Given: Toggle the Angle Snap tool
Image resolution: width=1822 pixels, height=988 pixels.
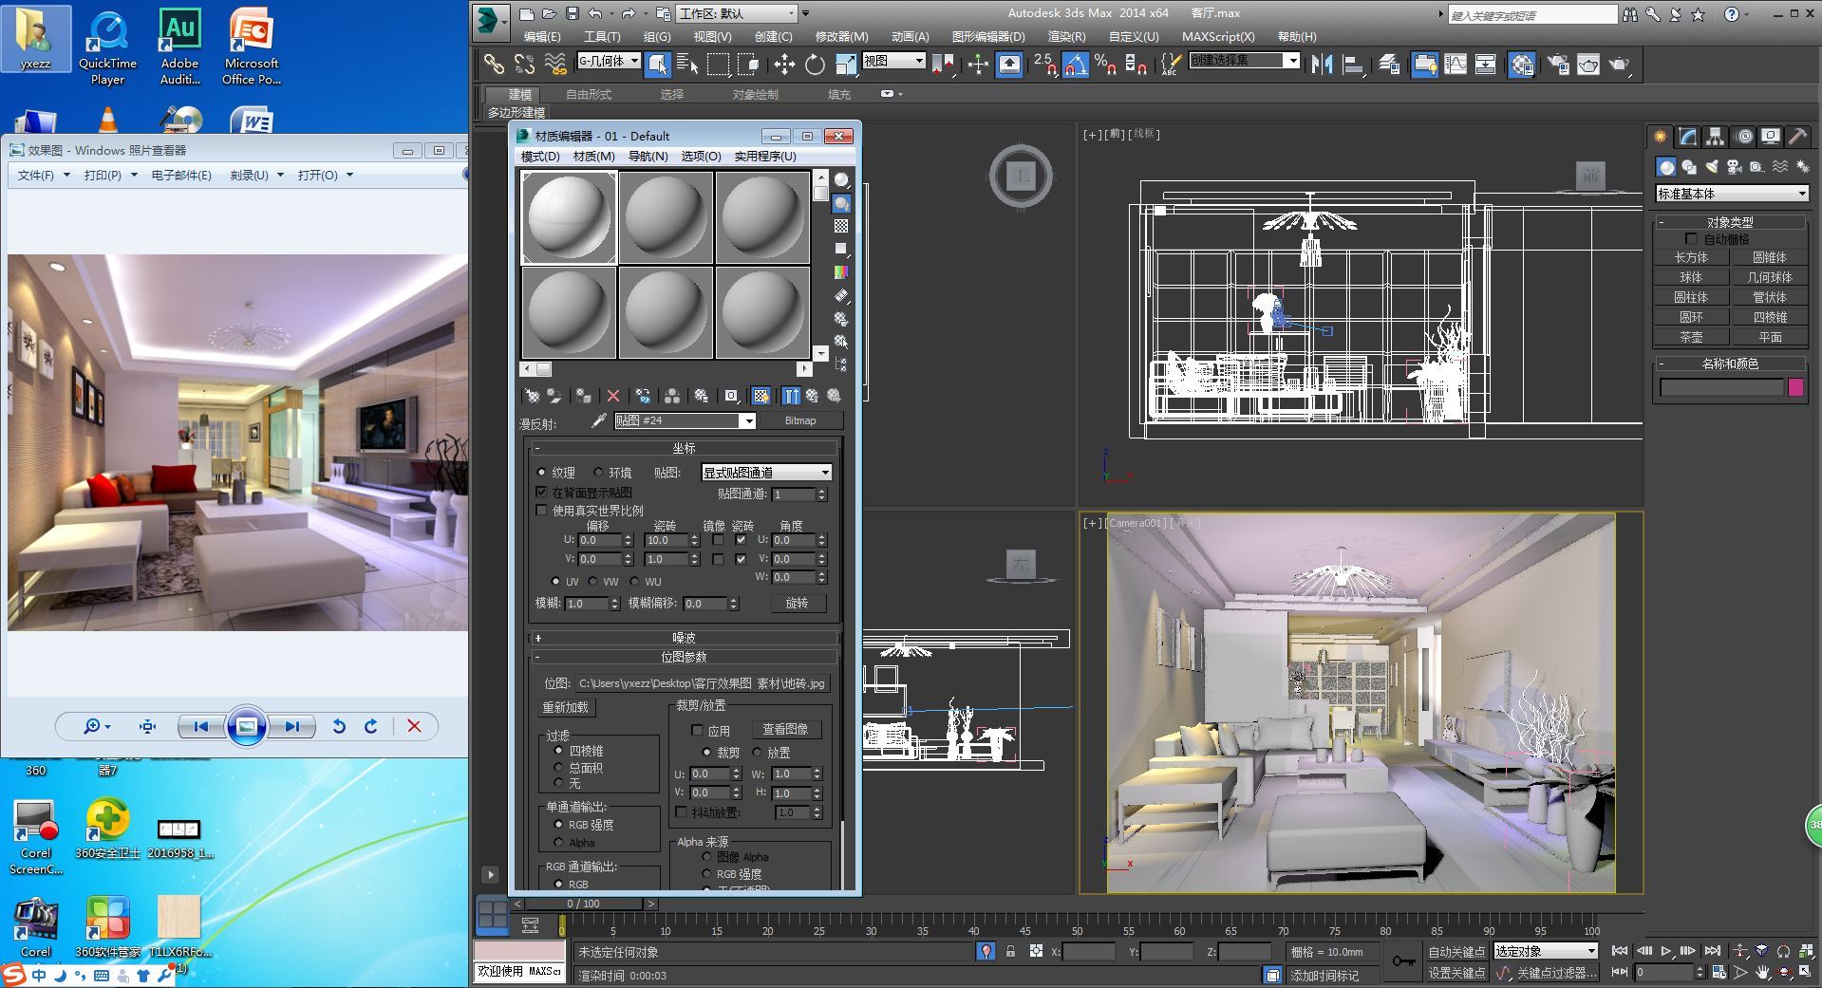Looking at the screenshot, I should [x=1075, y=64].
